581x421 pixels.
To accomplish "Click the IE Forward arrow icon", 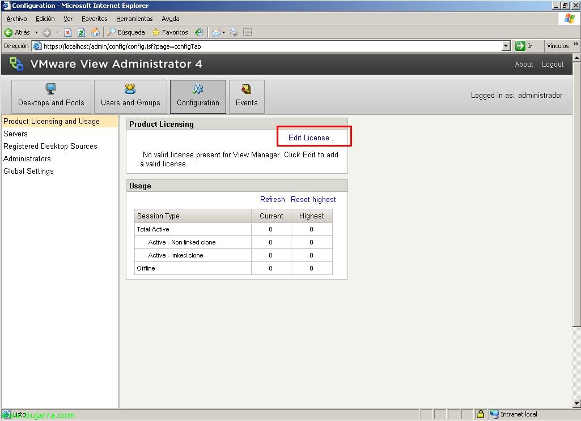I will [x=46, y=33].
